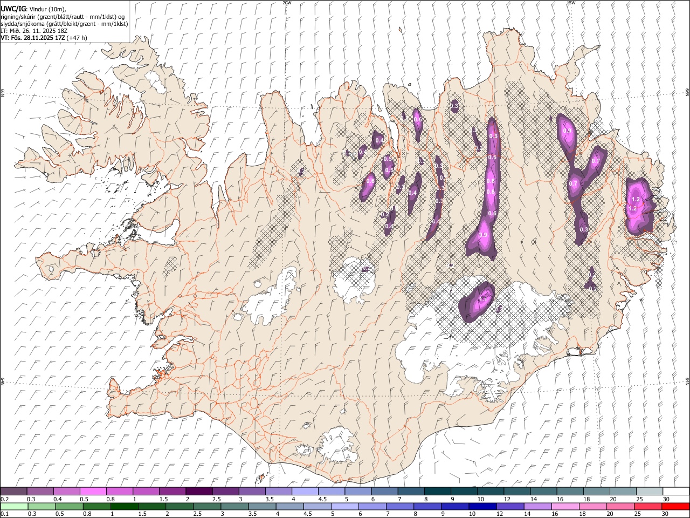Pick the bright red bottom-row swatch after 30

click(x=675, y=506)
